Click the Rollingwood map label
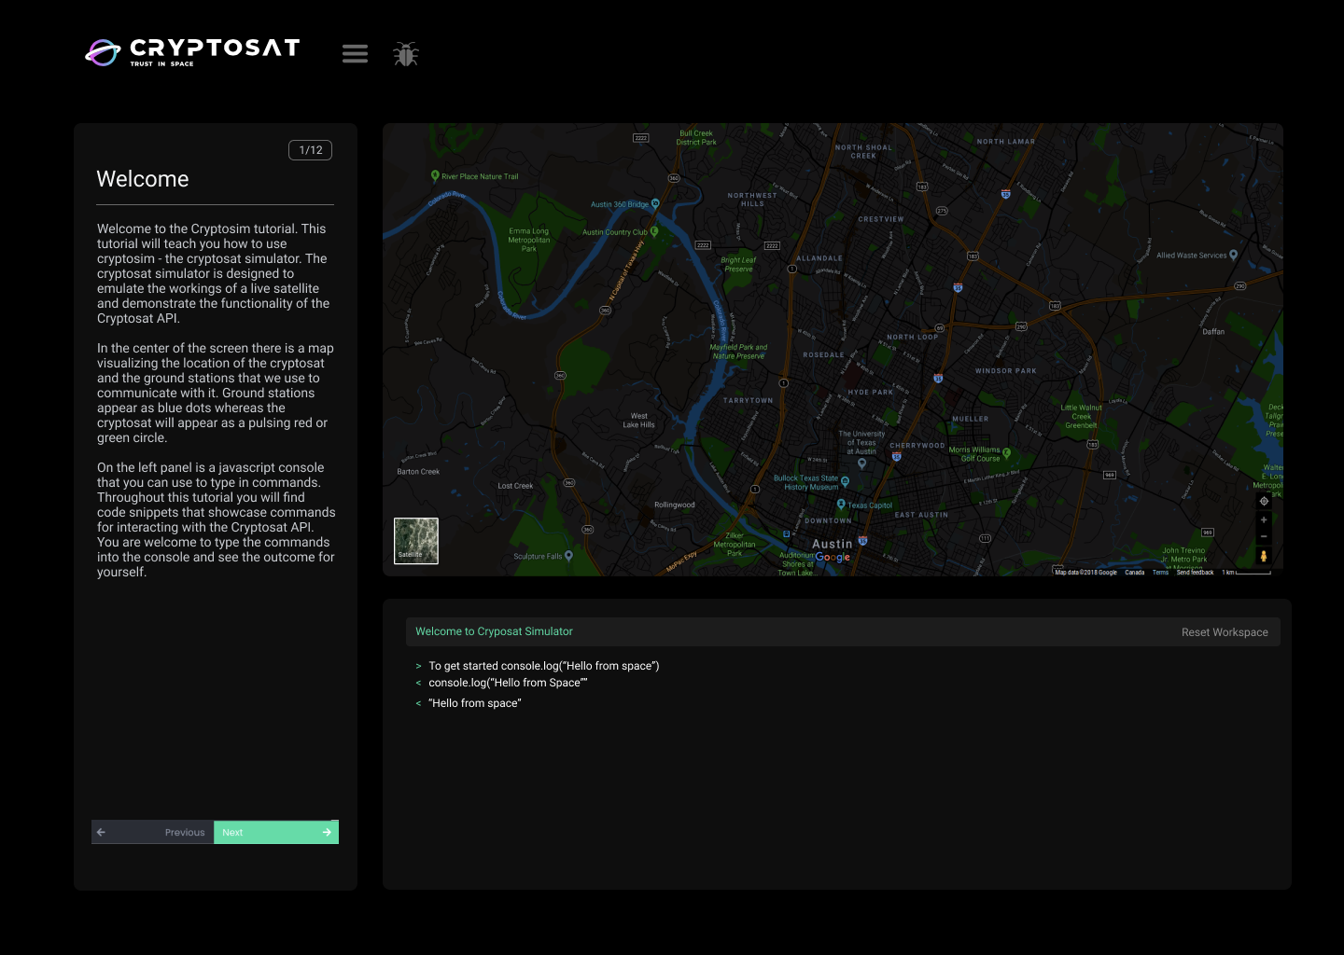The image size is (1344, 955). point(675,505)
